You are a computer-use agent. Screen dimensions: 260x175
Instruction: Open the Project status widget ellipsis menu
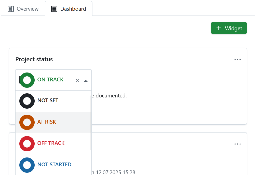tap(237, 59)
